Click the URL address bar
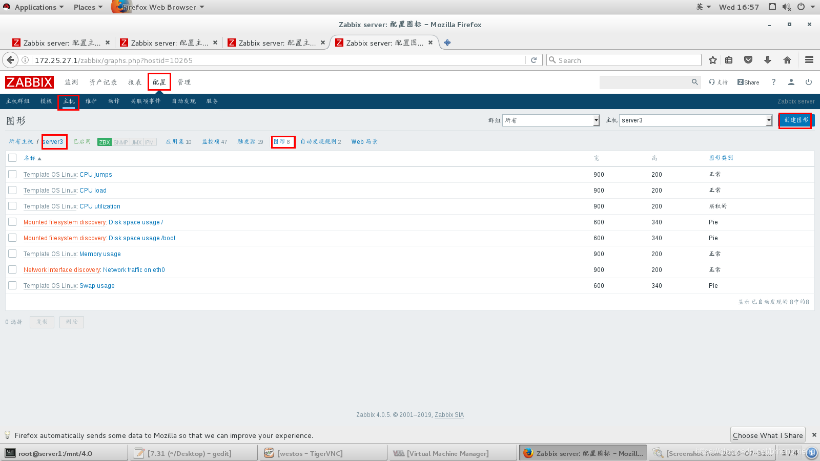 (x=279, y=60)
